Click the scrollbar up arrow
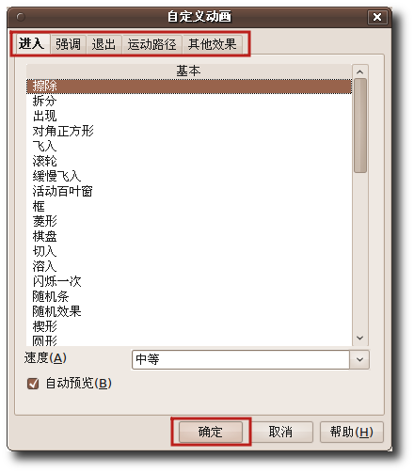 [x=360, y=71]
